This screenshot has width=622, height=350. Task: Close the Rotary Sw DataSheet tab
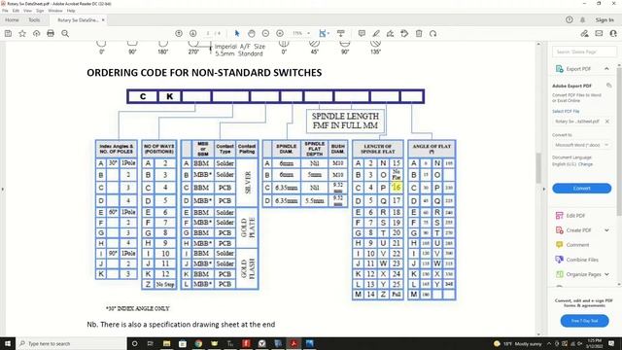(x=103, y=19)
